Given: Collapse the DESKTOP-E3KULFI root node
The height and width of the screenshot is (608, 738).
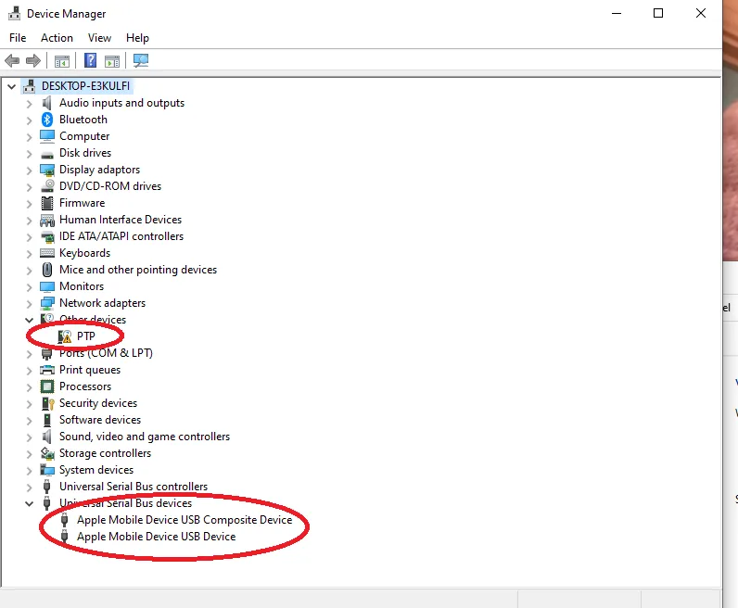Looking at the screenshot, I should click(12, 86).
